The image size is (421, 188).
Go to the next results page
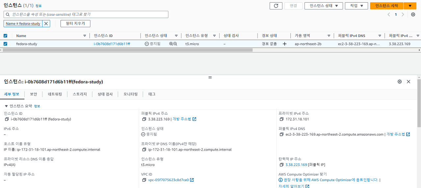click(x=403, y=14)
